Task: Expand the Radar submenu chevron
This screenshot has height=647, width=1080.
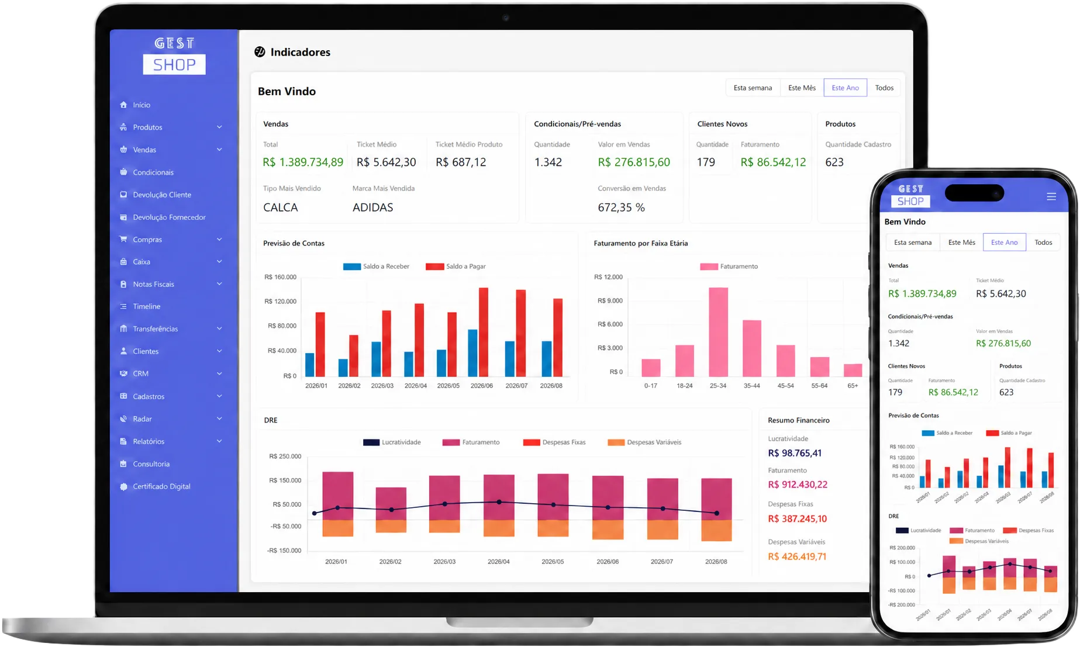Action: click(219, 418)
